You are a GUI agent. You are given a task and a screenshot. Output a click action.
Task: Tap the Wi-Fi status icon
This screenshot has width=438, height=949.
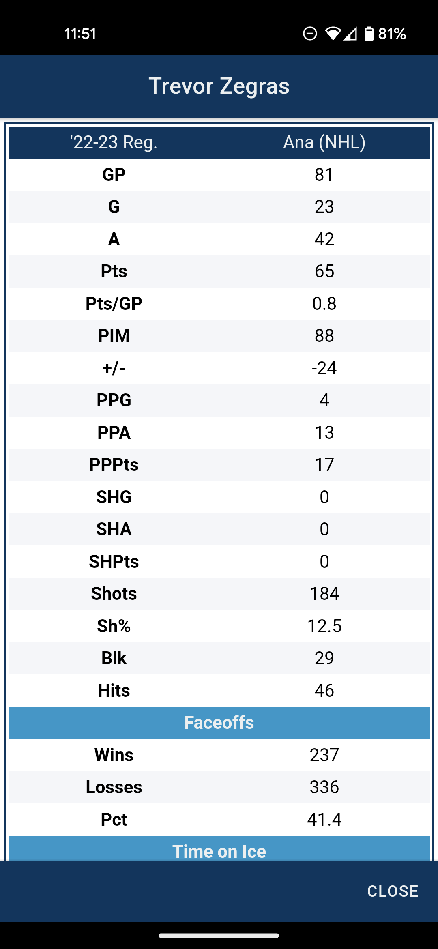click(x=333, y=34)
